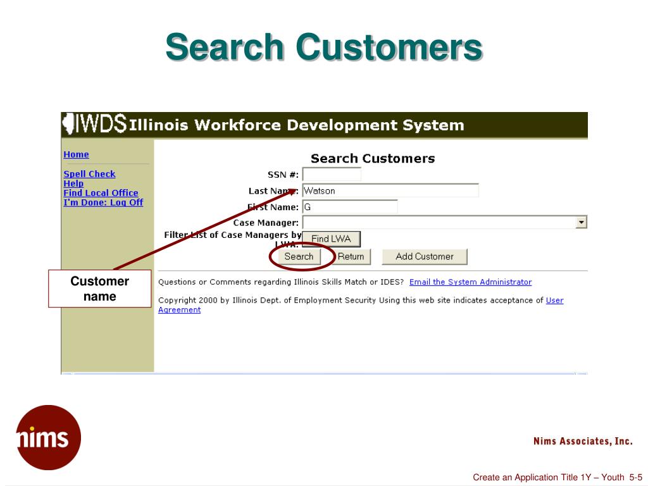Click the Case Manager label
648x486 pixels.
266,223
